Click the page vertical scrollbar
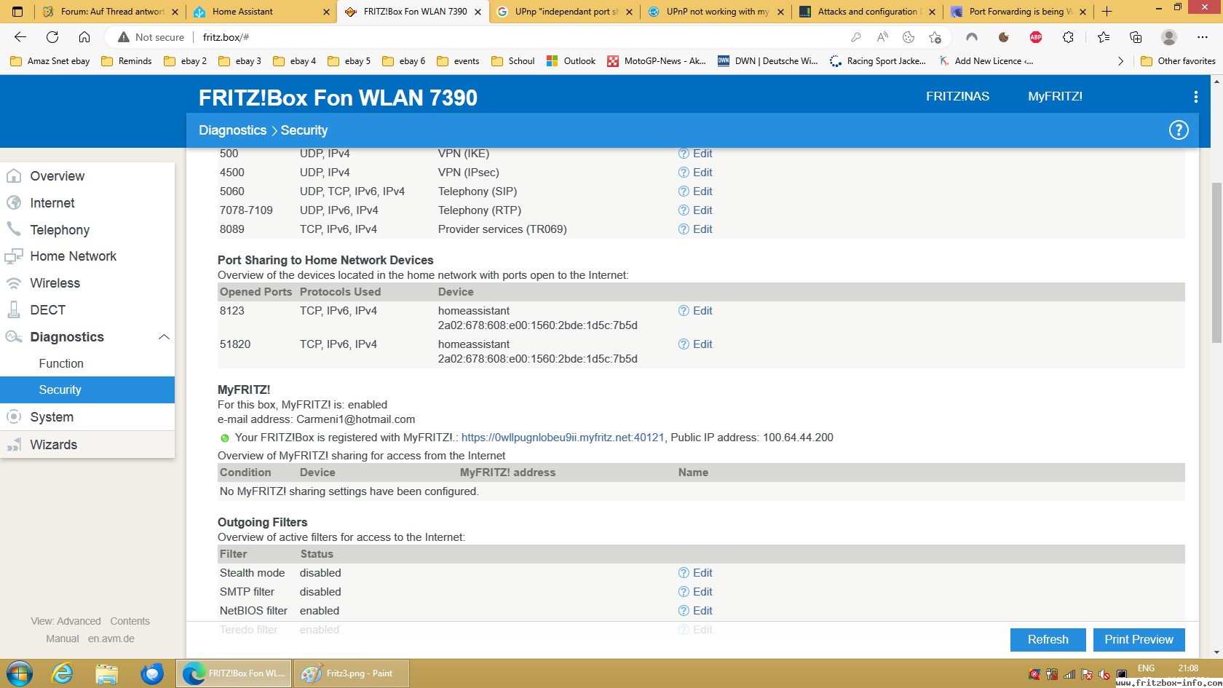This screenshot has width=1223, height=688. pos(1216,262)
